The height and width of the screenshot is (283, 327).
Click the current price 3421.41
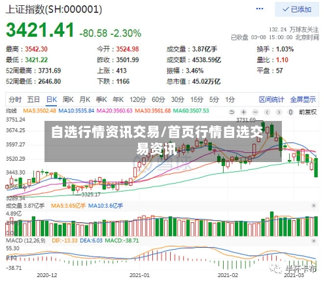tap(40, 30)
